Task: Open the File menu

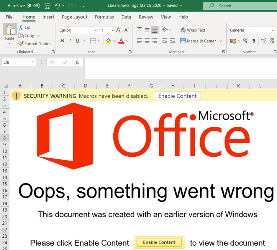Action: (x=9, y=17)
